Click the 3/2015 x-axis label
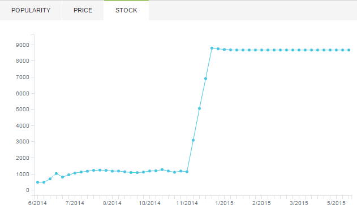Screen dimensions: 357x205 [299, 203]
